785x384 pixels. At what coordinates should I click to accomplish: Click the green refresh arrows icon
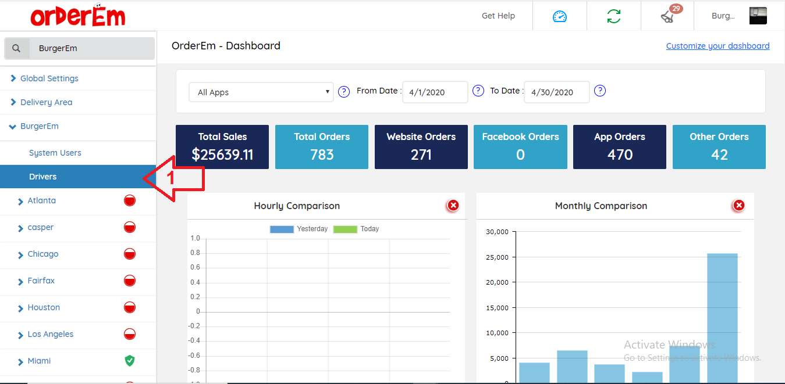[613, 16]
